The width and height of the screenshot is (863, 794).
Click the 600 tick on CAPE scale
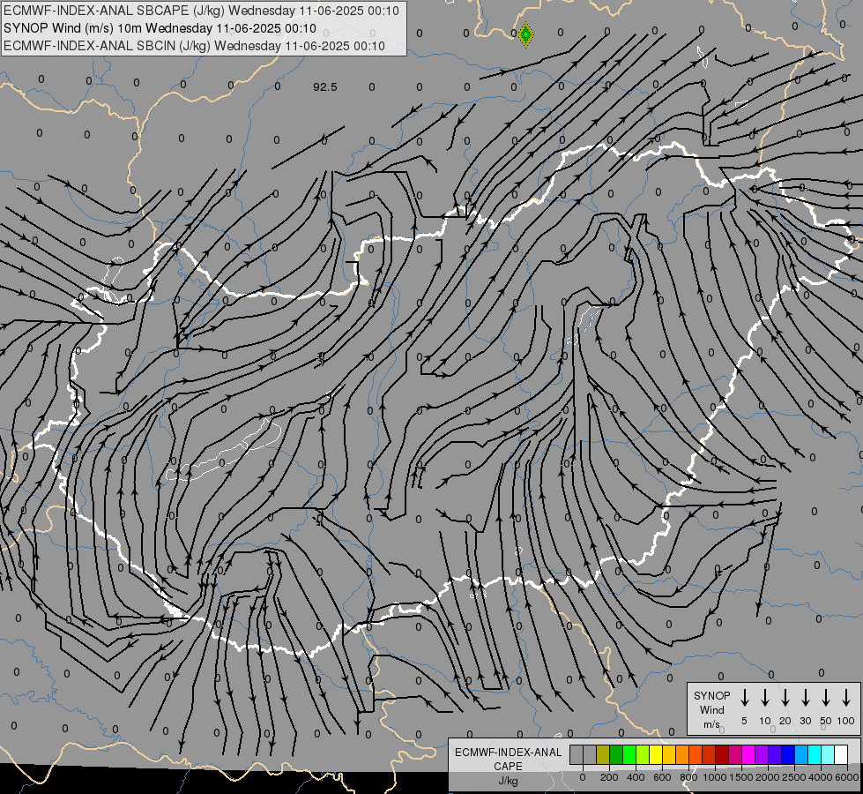(662, 777)
